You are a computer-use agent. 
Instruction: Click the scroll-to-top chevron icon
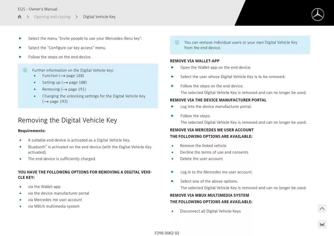pyautogui.click(x=322, y=208)
